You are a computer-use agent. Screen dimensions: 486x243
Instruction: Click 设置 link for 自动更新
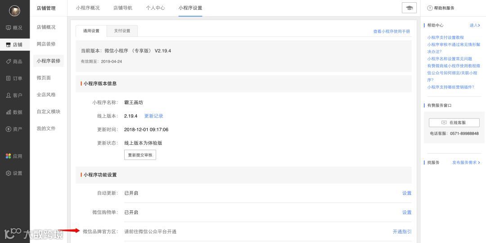point(407,193)
